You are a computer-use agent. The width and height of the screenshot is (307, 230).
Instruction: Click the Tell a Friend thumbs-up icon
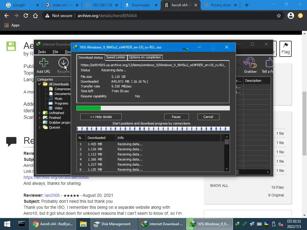269,63
